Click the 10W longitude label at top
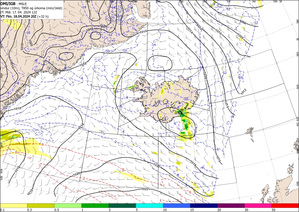 click(x=205, y=1)
